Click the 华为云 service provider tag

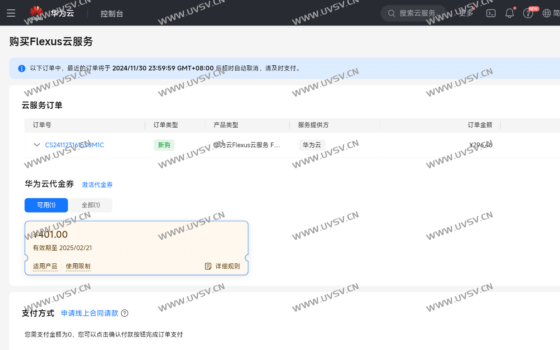[312, 145]
